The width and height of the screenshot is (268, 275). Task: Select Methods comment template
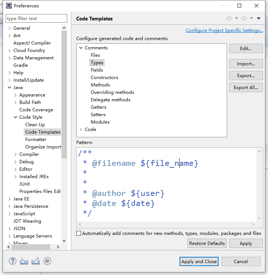100,85
